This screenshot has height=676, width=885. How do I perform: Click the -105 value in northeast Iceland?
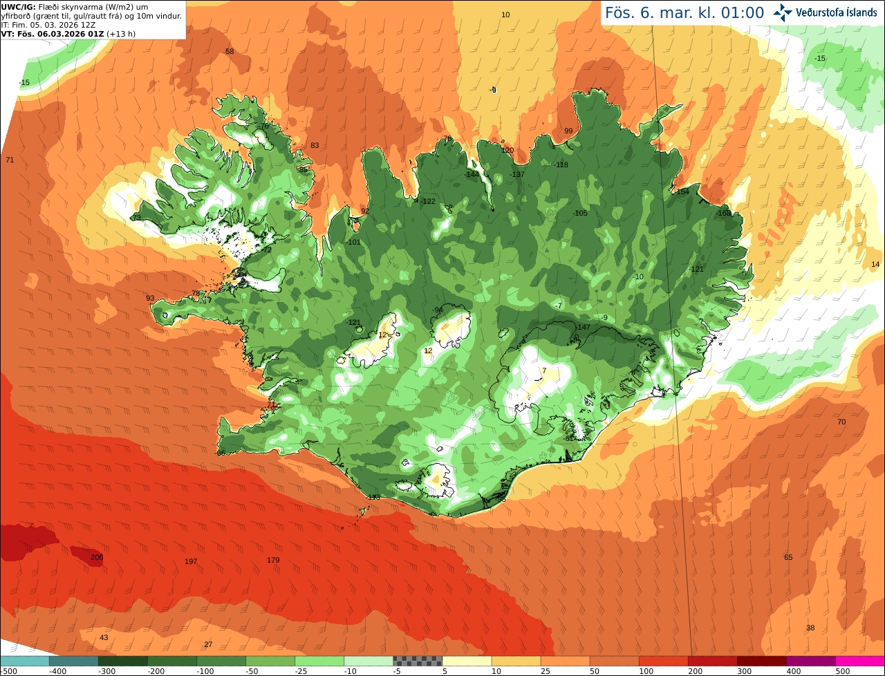[x=580, y=213]
